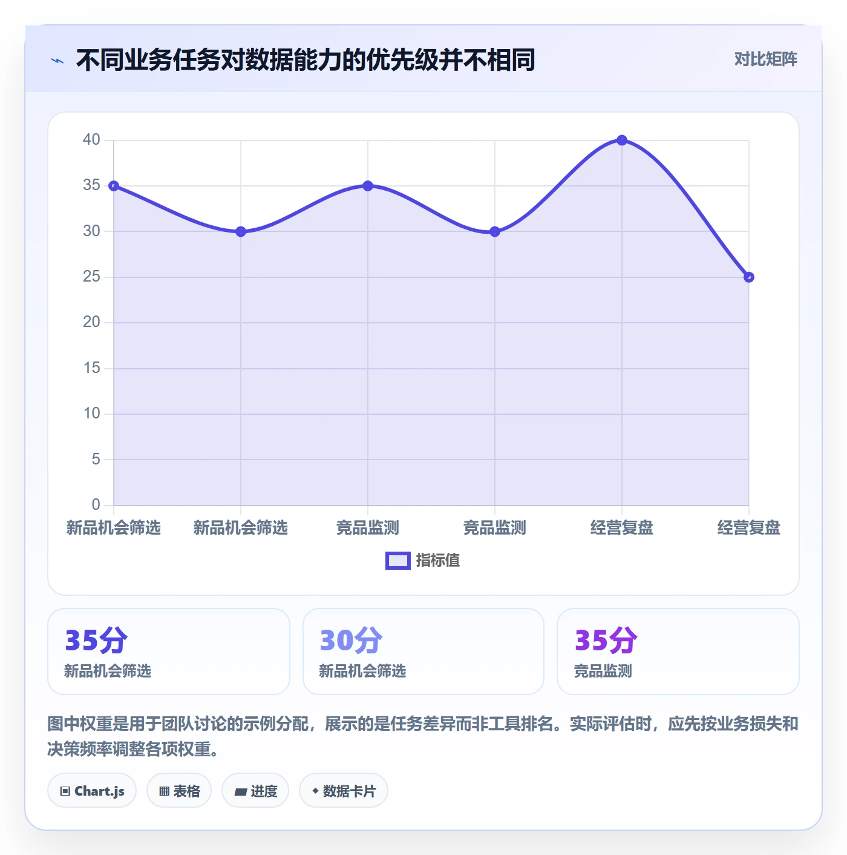Select the purple 35分 竞品监测 card
The width and height of the screenshot is (847, 855).
[678, 652]
